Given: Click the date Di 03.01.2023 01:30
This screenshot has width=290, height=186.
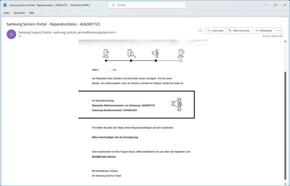Looking at the screenshot, I should 272,36.
